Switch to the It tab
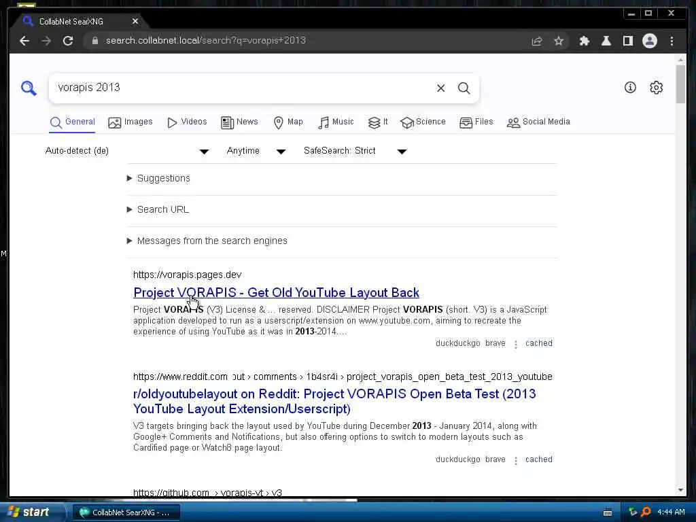 tap(378, 122)
